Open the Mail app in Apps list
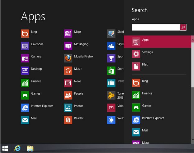This screenshot has width=194, height=153. [x=25, y=120]
